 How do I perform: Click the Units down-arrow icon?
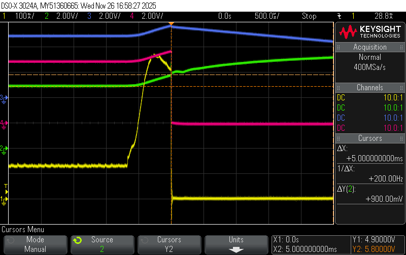[x=236, y=250]
